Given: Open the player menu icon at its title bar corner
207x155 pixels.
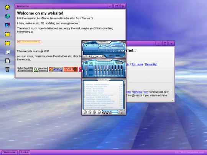Looking at the screenshot, I should pyautogui.click(x=83, y=41).
